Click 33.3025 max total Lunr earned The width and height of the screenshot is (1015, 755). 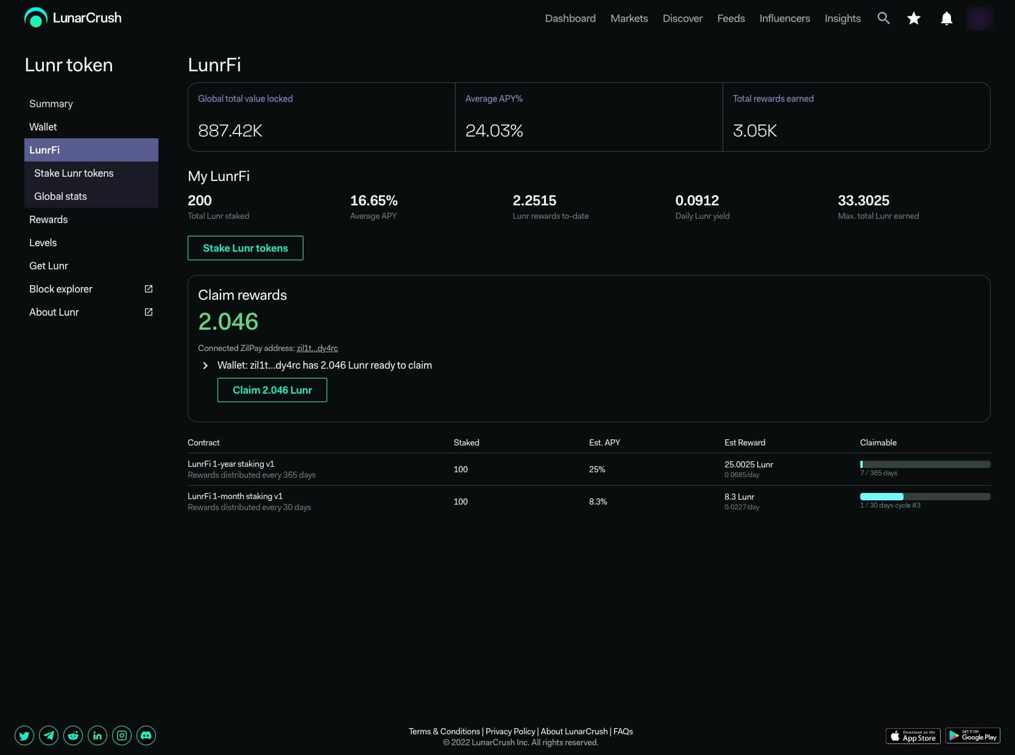[863, 200]
